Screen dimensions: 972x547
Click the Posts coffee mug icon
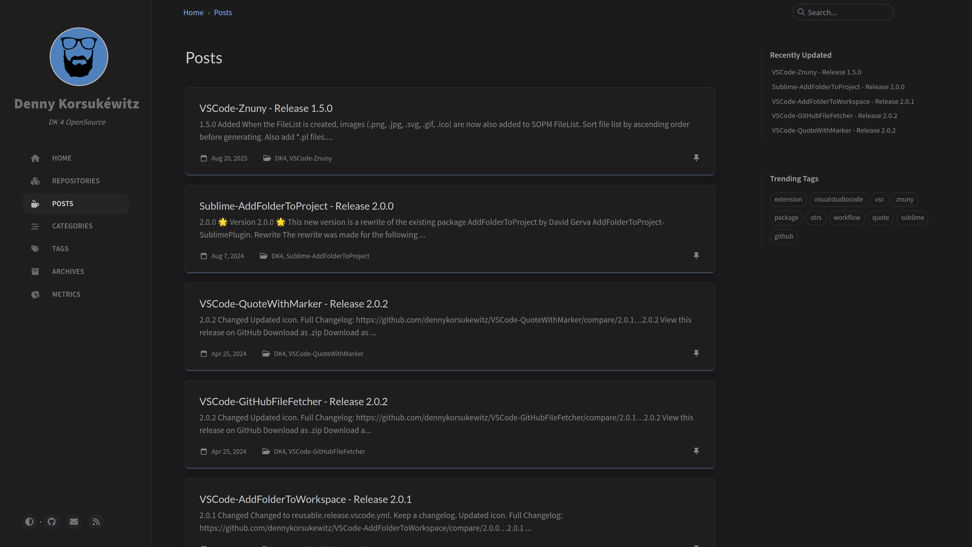coord(35,203)
